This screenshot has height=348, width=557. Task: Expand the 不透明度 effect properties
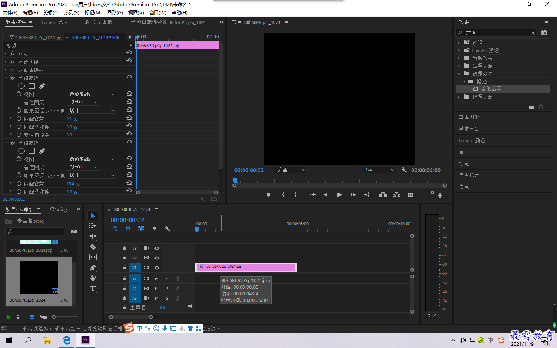(x=5, y=61)
